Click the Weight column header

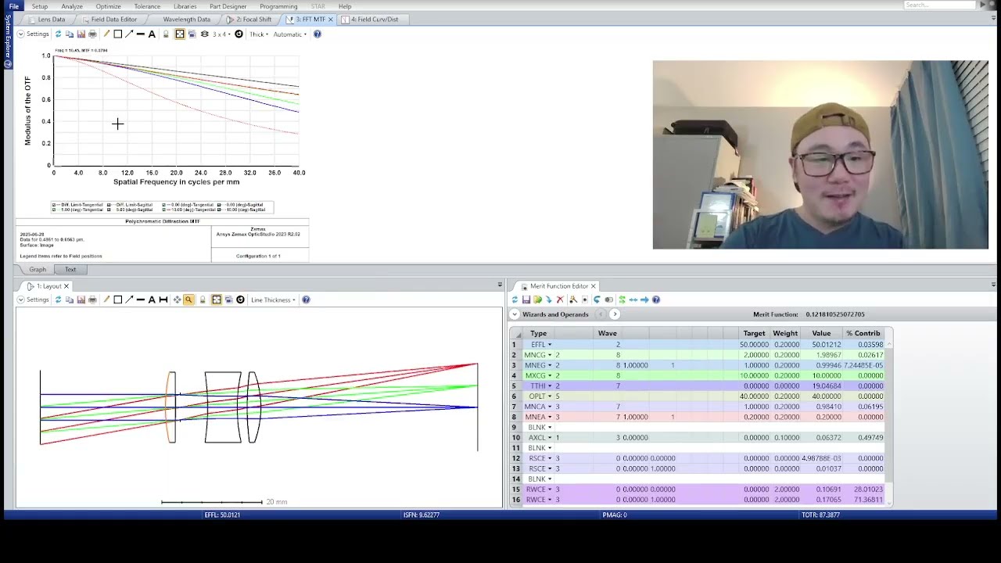[x=785, y=333]
